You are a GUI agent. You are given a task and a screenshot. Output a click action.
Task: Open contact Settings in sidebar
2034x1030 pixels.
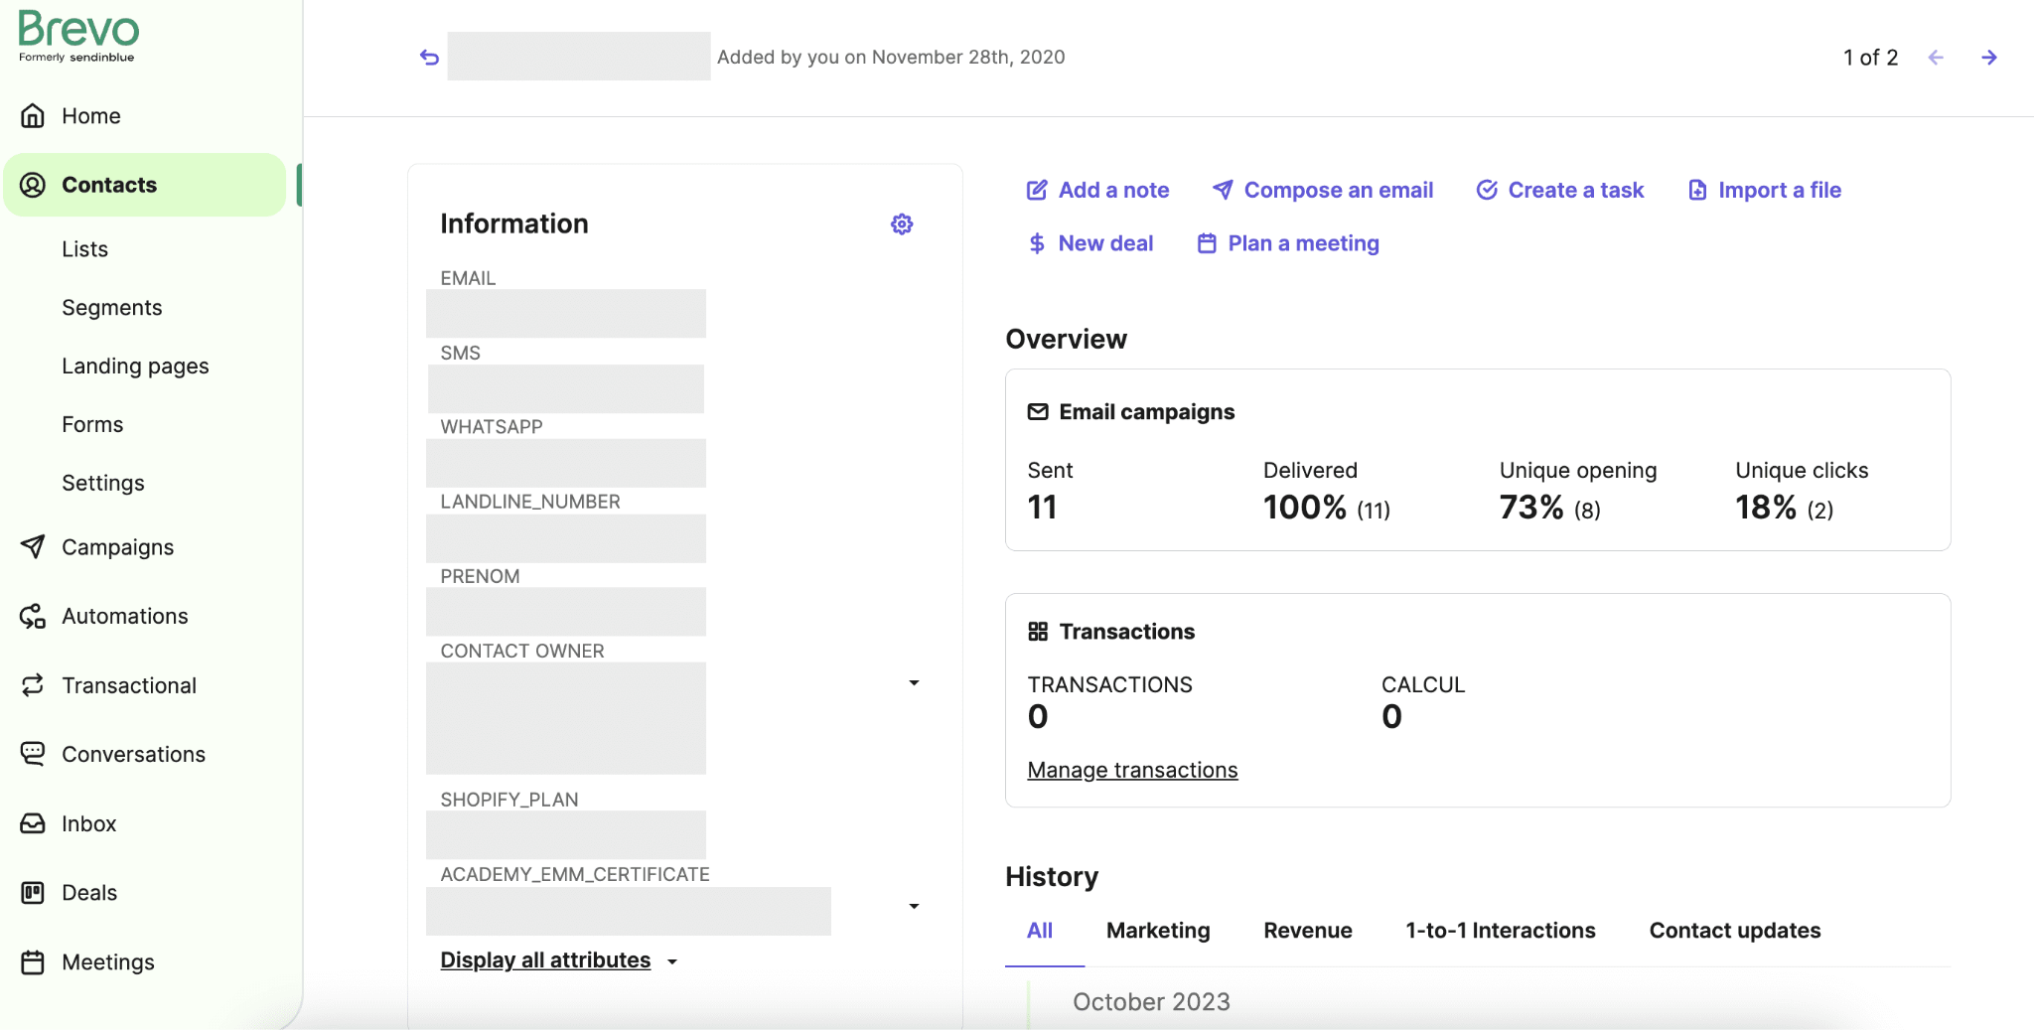[x=103, y=484]
